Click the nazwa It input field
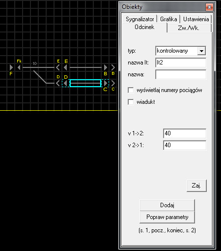The height and width of the screenshot is (251, 221). coord(181,63)
